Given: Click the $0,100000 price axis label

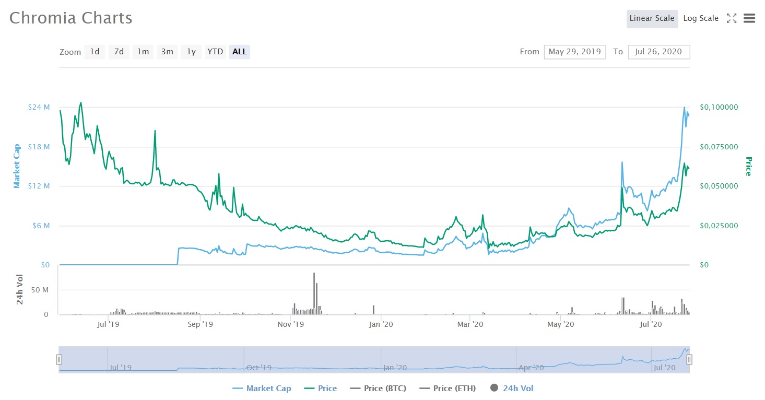Looking at the screenshot, I should pos(718,107).
